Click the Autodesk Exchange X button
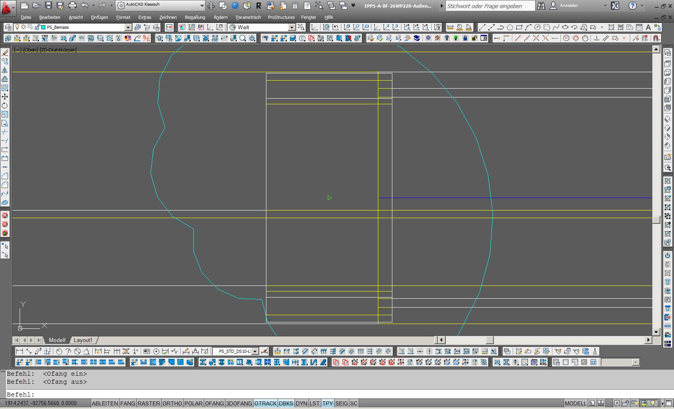This screenshot has height=409, width=674. pos(615,6)
